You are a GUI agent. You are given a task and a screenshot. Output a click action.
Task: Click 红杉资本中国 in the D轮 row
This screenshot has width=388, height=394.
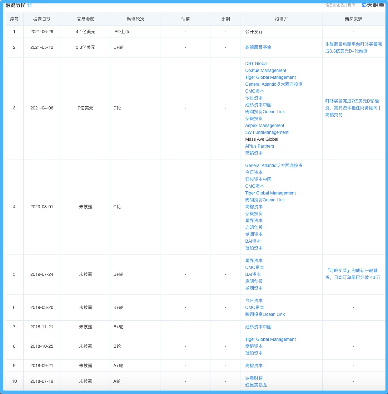258,105
